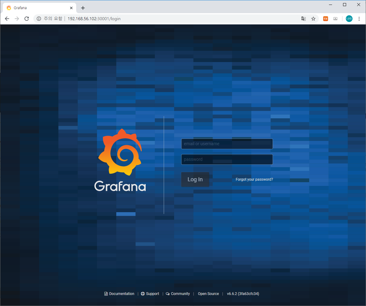This screenshot has height=306, width=366.
Task: Reload the Grafana login page
Action: point(27,19)
